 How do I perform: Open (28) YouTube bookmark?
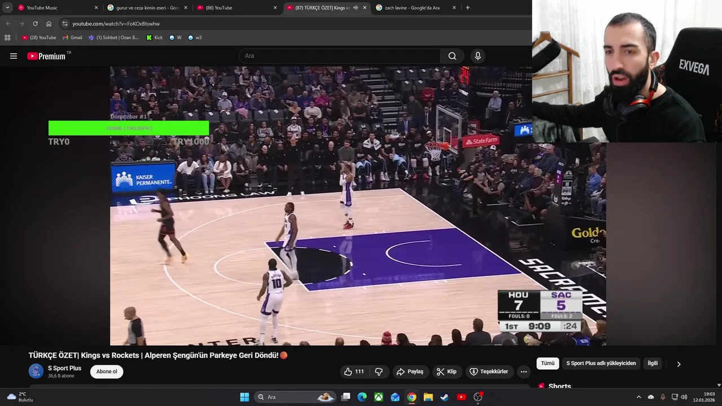(39, 38)
